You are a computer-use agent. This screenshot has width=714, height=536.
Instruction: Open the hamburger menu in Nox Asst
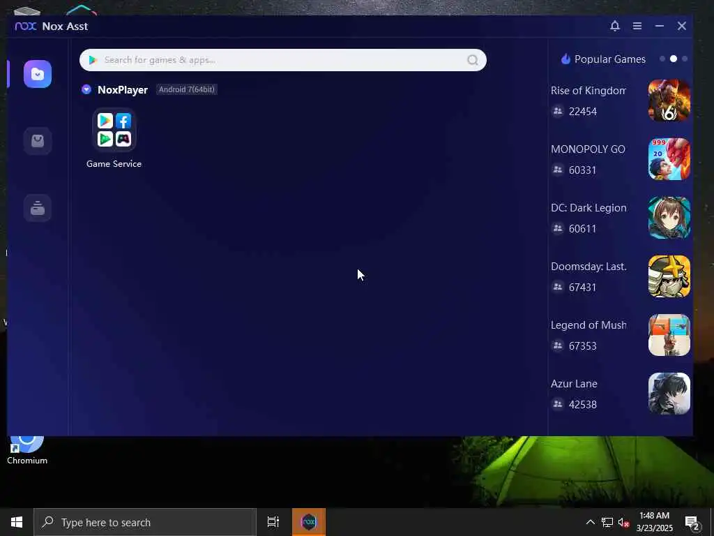637,26
